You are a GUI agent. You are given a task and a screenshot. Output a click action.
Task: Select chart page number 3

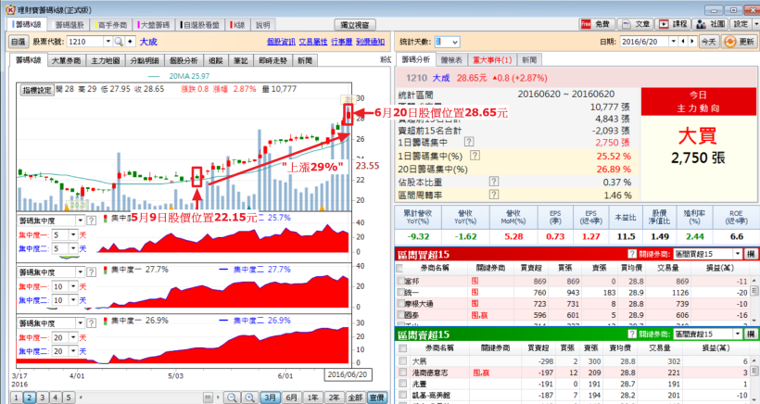pos(43,398)
